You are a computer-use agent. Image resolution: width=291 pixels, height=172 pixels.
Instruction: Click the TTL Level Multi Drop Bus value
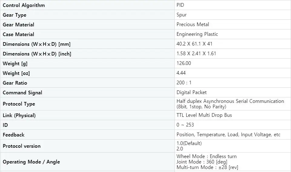[204, 115]
